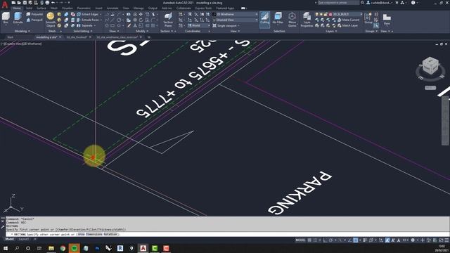Screen dimensions: 450x253
Task: Toggle the highlighted annotation visibility icon
Action: point(387,240)
